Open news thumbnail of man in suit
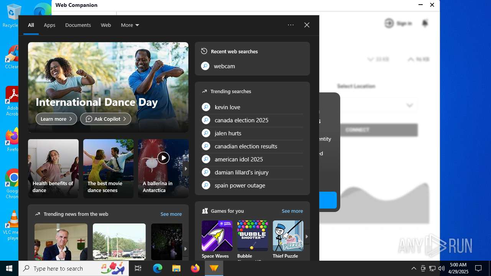This screenshot has width=491, height=276. coord(61,242)
